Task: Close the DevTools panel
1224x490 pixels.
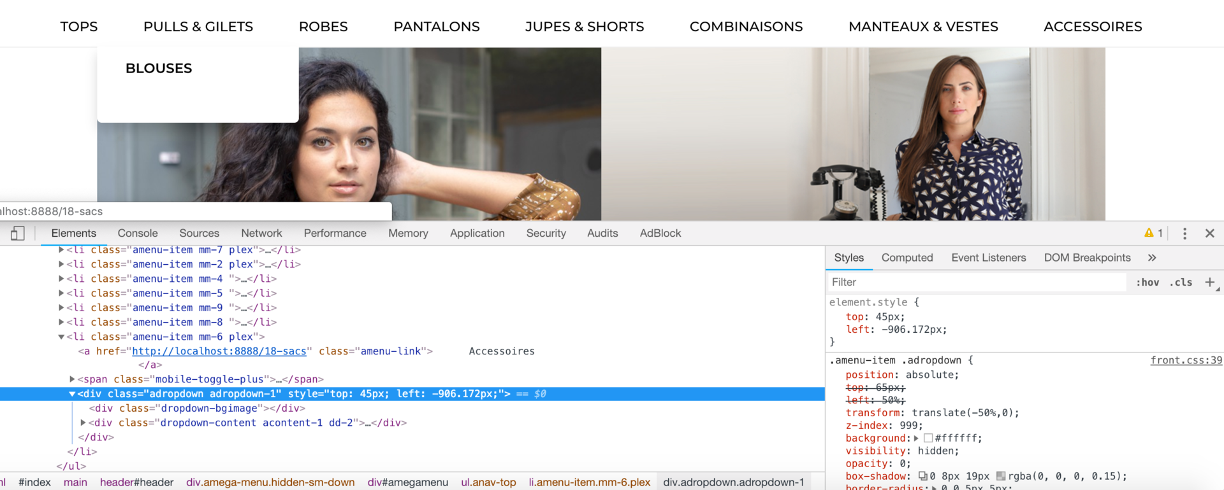Action: click(x=1209, y=234)
